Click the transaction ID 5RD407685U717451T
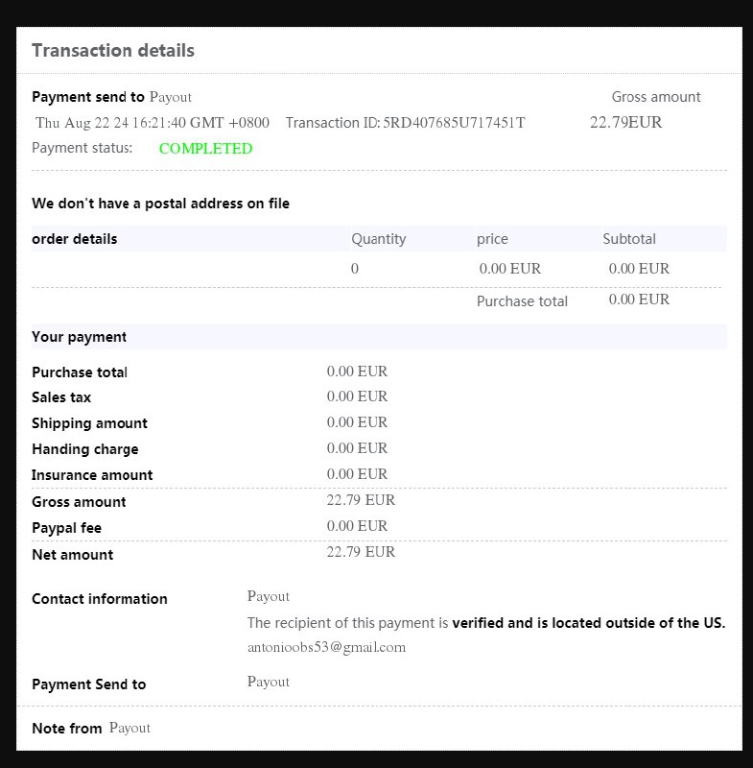 coord(454,123)
